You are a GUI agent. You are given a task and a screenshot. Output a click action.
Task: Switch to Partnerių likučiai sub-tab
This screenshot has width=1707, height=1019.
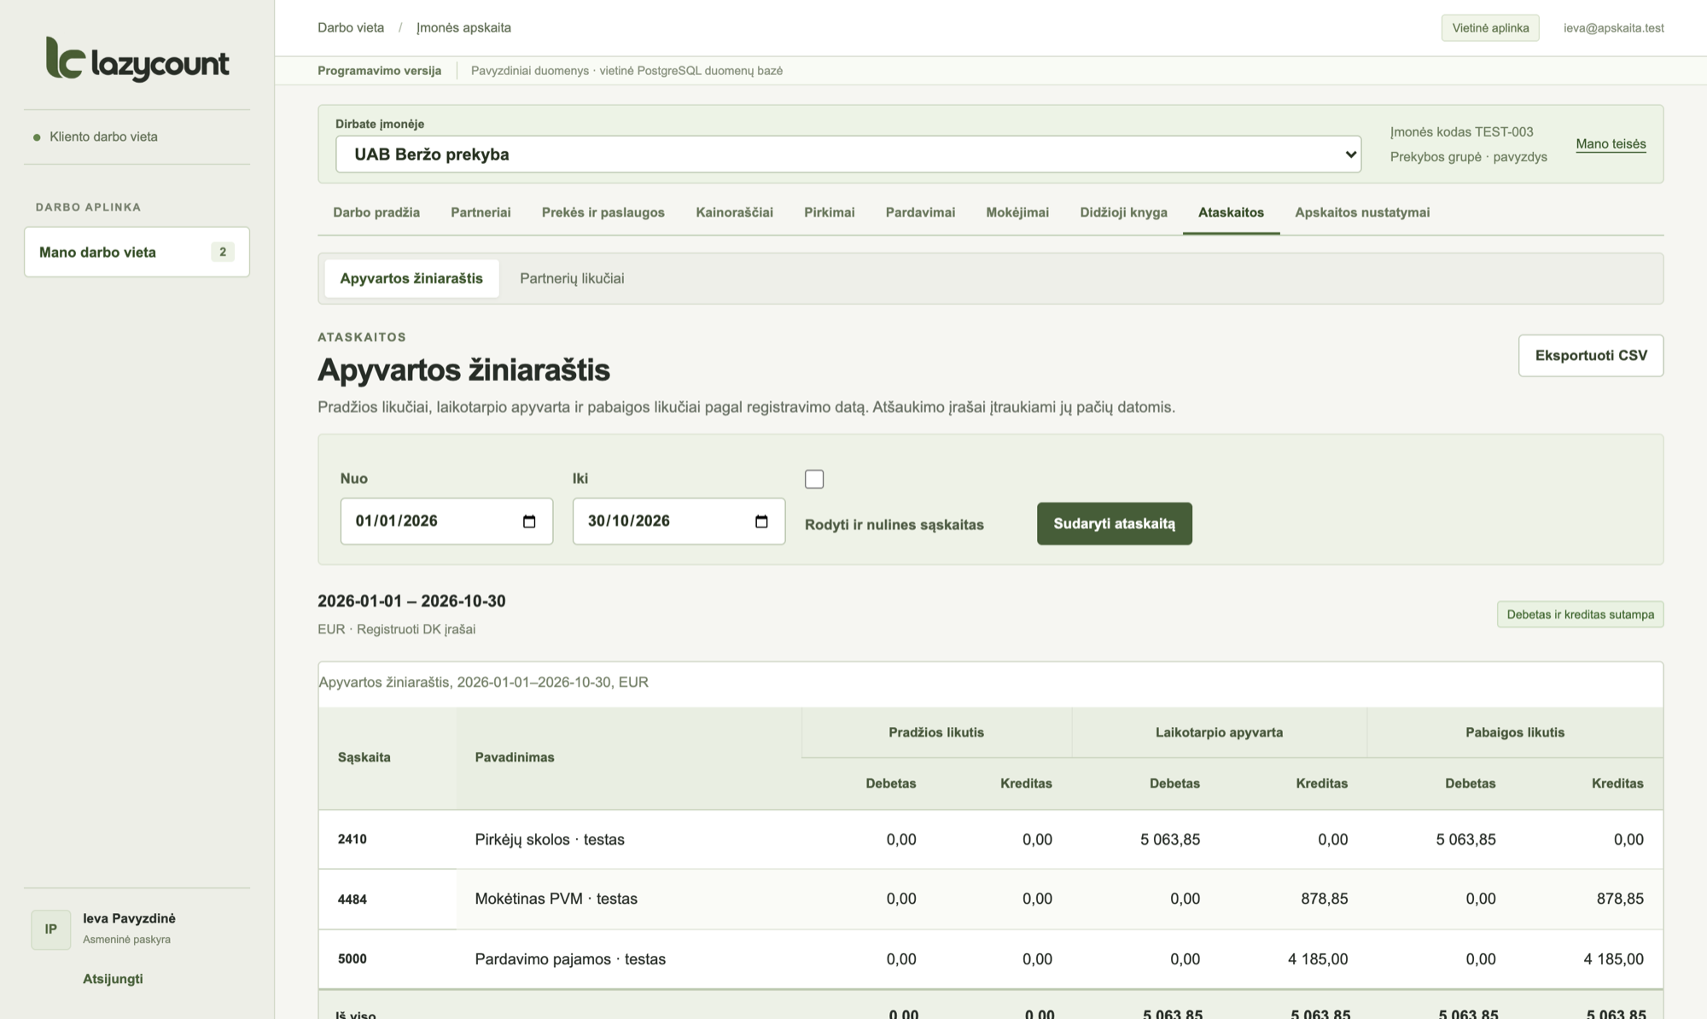[572, 278]
